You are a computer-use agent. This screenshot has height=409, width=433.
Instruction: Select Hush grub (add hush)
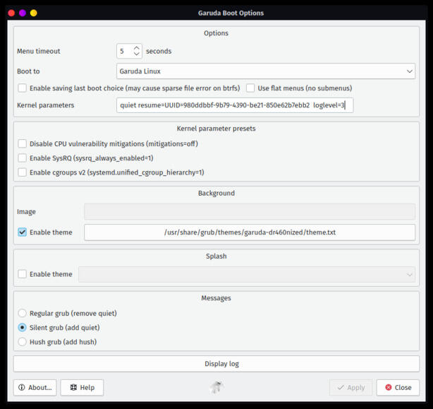point(22,342)
